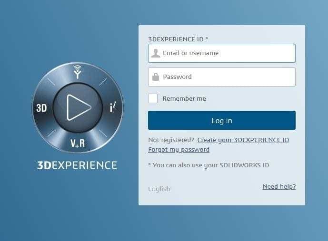Click the user silhouette icon in username field
This screenshot has width=328, height=241.
pyautogui.click(x=155, y=53)
